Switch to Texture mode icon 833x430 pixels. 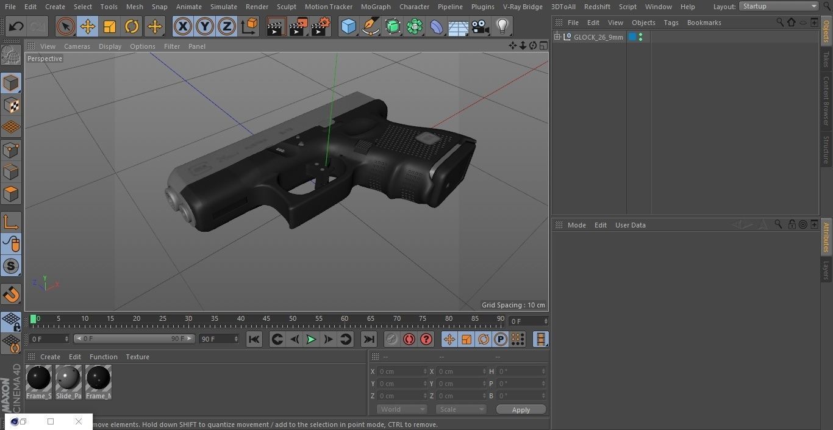click(x=11, y=105)
